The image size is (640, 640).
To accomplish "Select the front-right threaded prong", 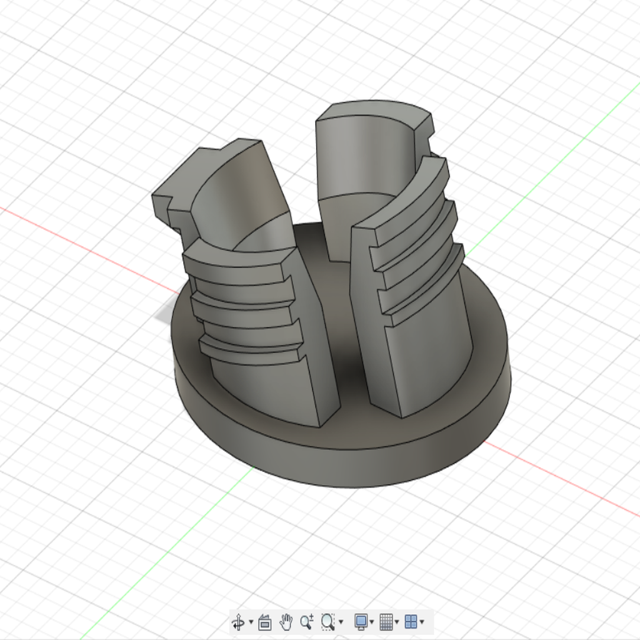I will tap(425, 356).
